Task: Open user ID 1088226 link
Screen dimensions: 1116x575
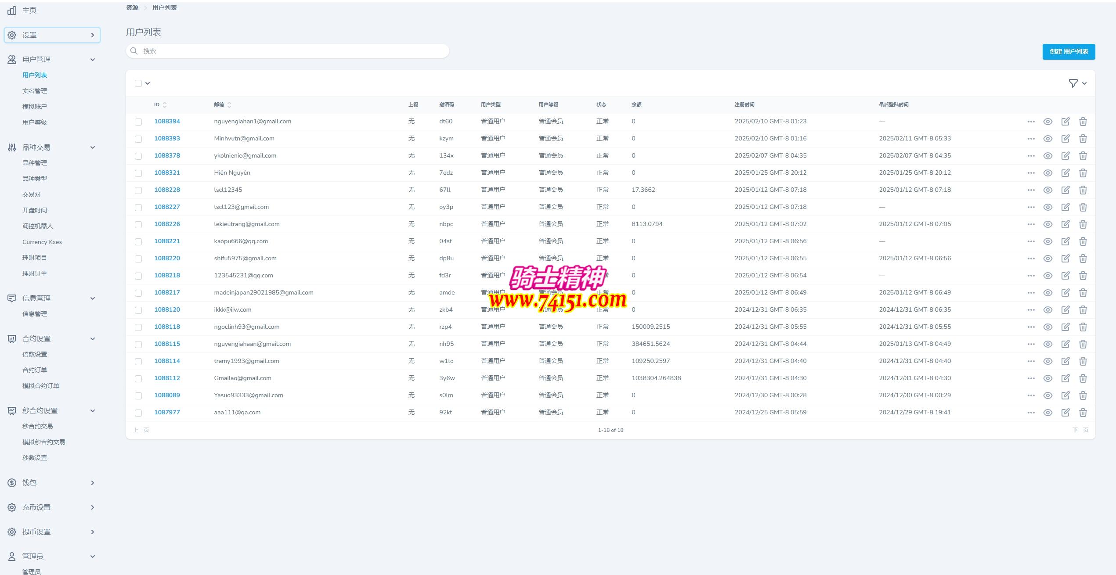Action: (167, 224)
